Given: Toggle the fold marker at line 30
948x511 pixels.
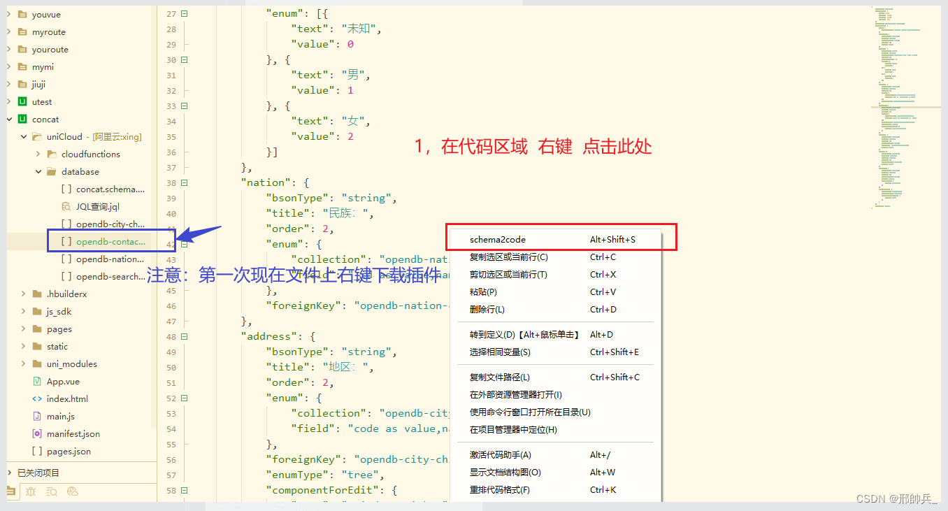Looking at the screenshot, I should pyautogui.click(x=185, y=60).
